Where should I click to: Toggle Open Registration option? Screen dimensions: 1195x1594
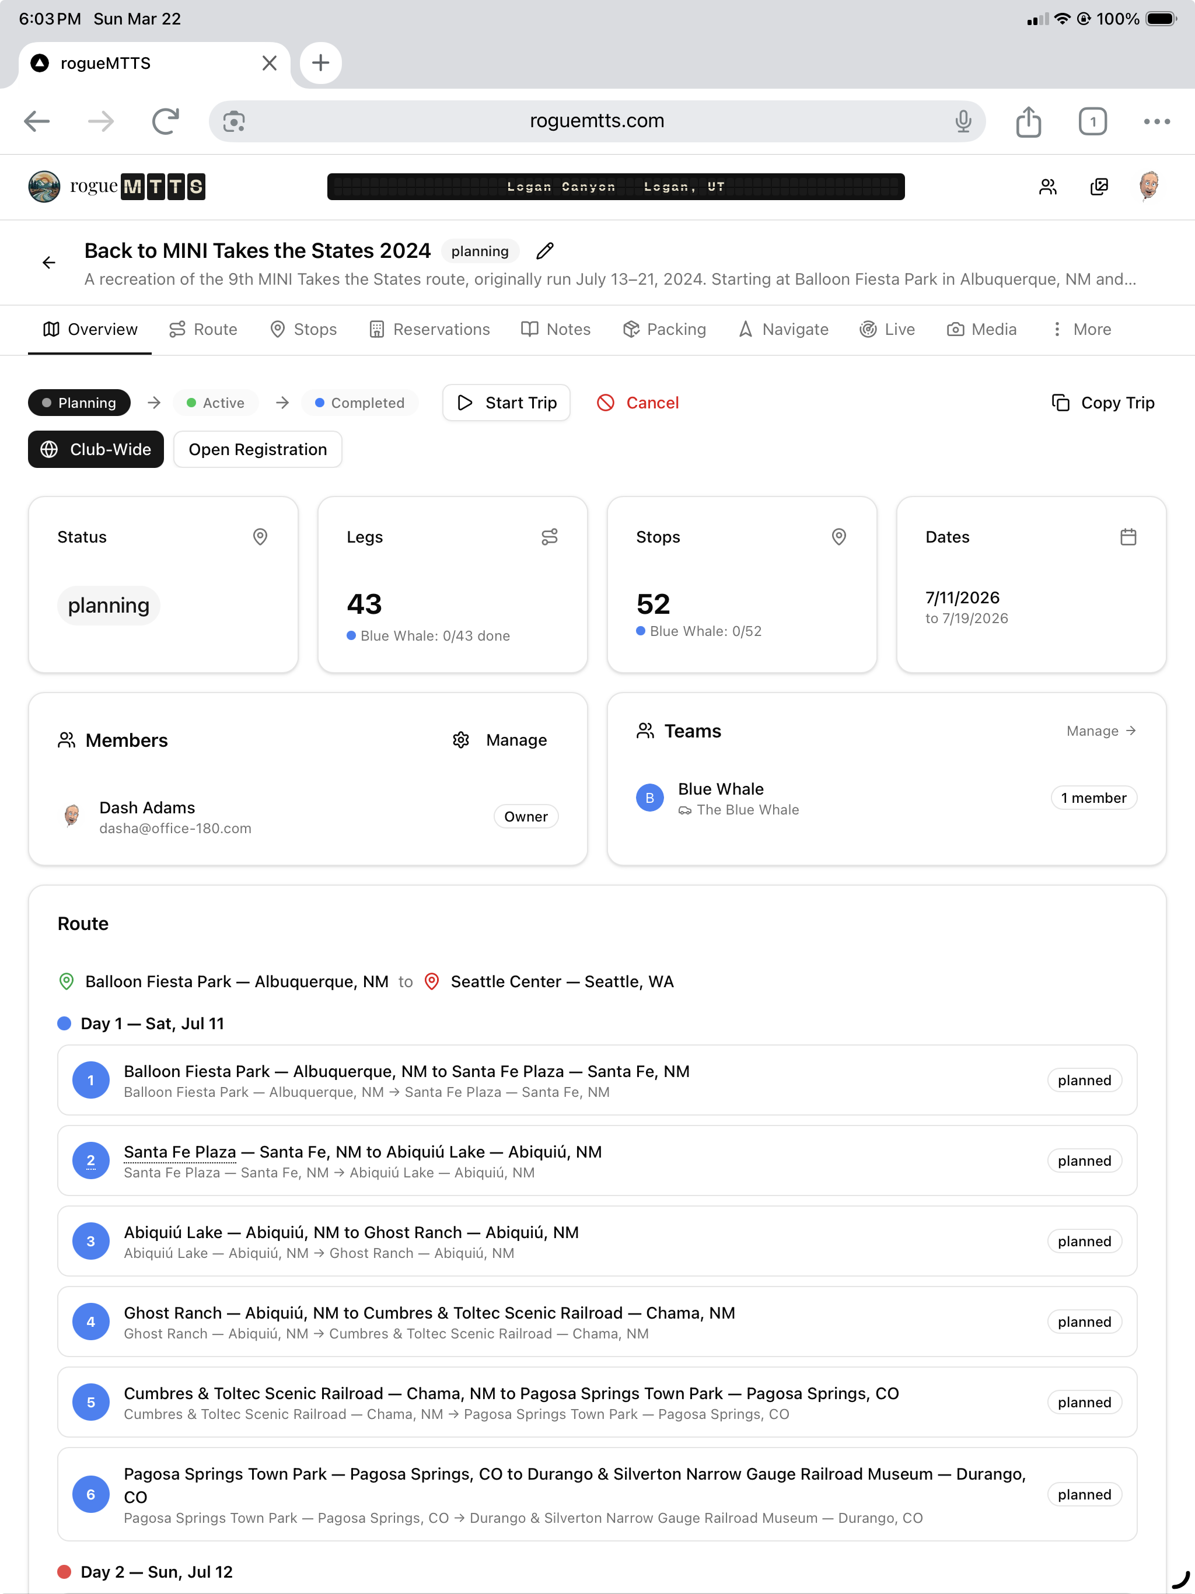click(257, 450)
